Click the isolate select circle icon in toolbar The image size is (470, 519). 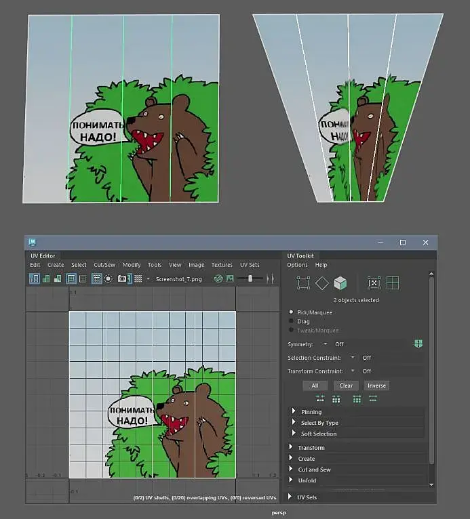tap(109, 278)
